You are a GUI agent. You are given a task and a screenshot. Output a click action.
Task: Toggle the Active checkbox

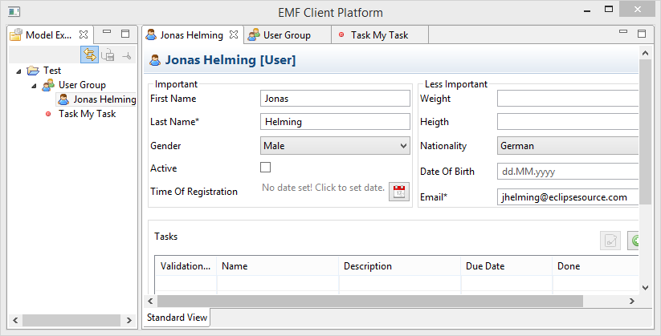coord(265,167)
